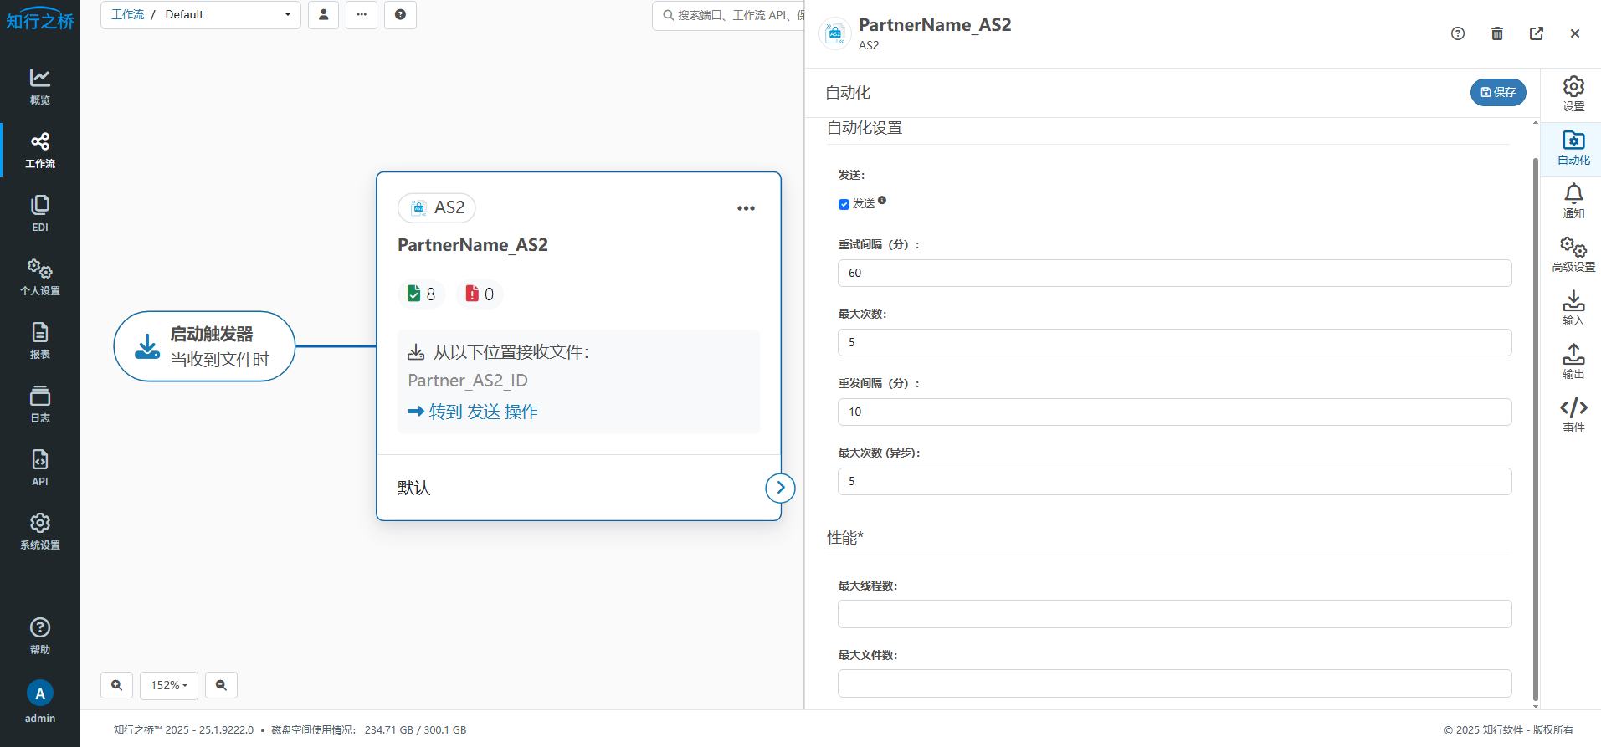Click the 保存 save button
Viewport: 1601px width, 747px height.
[1497, 92]
